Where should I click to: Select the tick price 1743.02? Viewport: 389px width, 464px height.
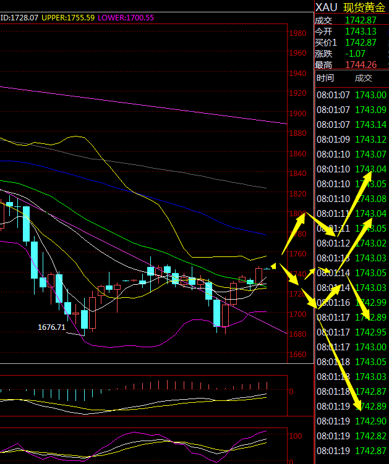(370, 243)
